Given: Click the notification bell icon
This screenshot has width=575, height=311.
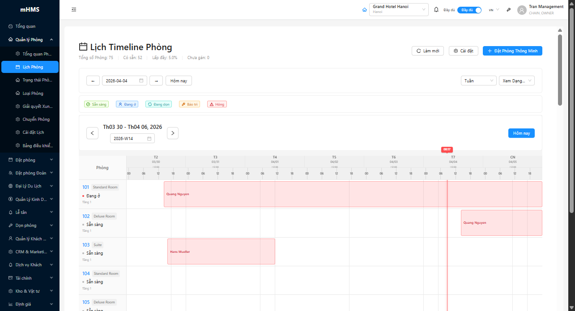Looking at the screenshot, I should click(x=436, y=10).
